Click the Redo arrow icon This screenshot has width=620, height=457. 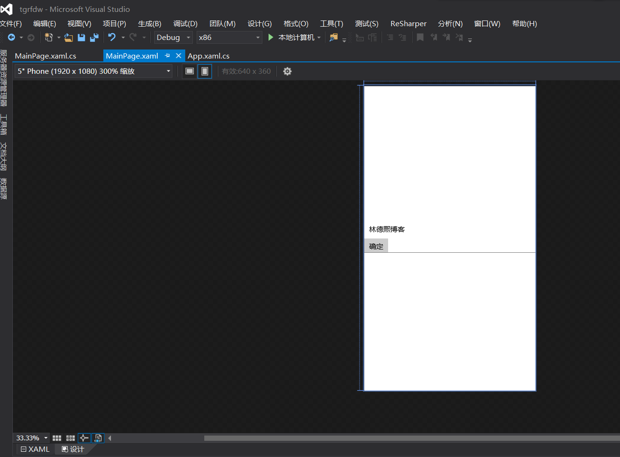click(x=133, y=37)
